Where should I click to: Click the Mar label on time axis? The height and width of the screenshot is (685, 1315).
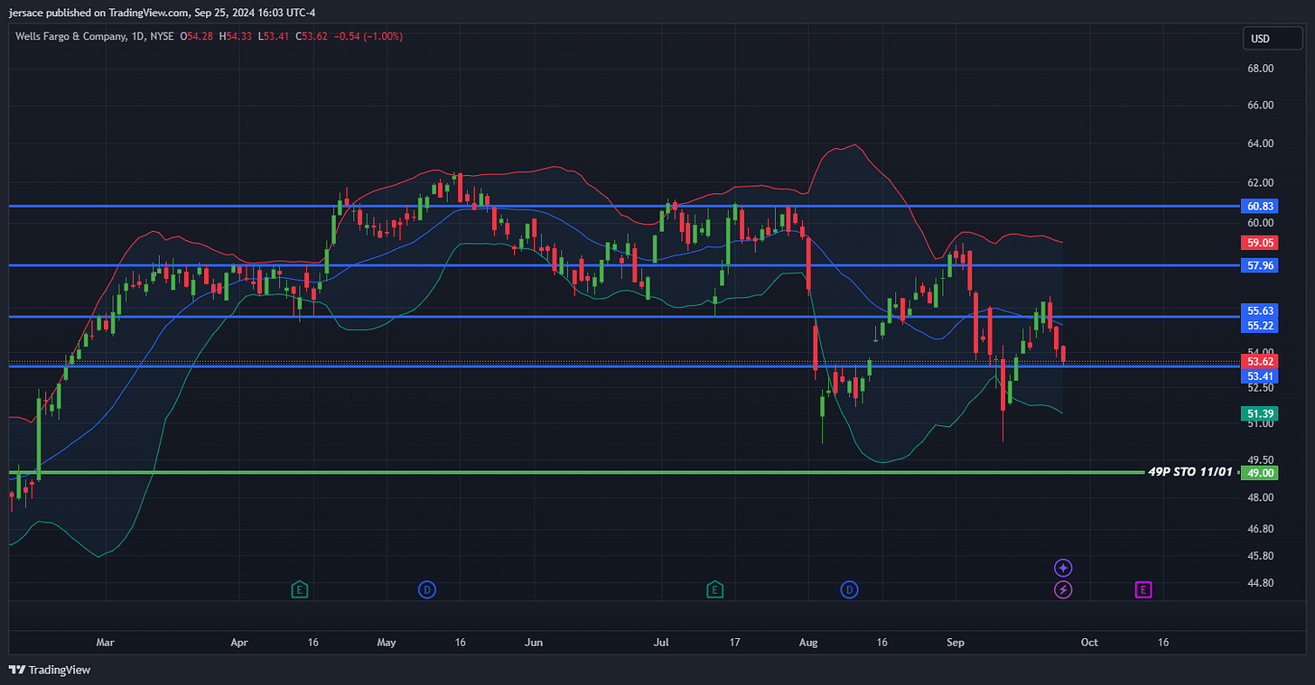coord(105,643)
